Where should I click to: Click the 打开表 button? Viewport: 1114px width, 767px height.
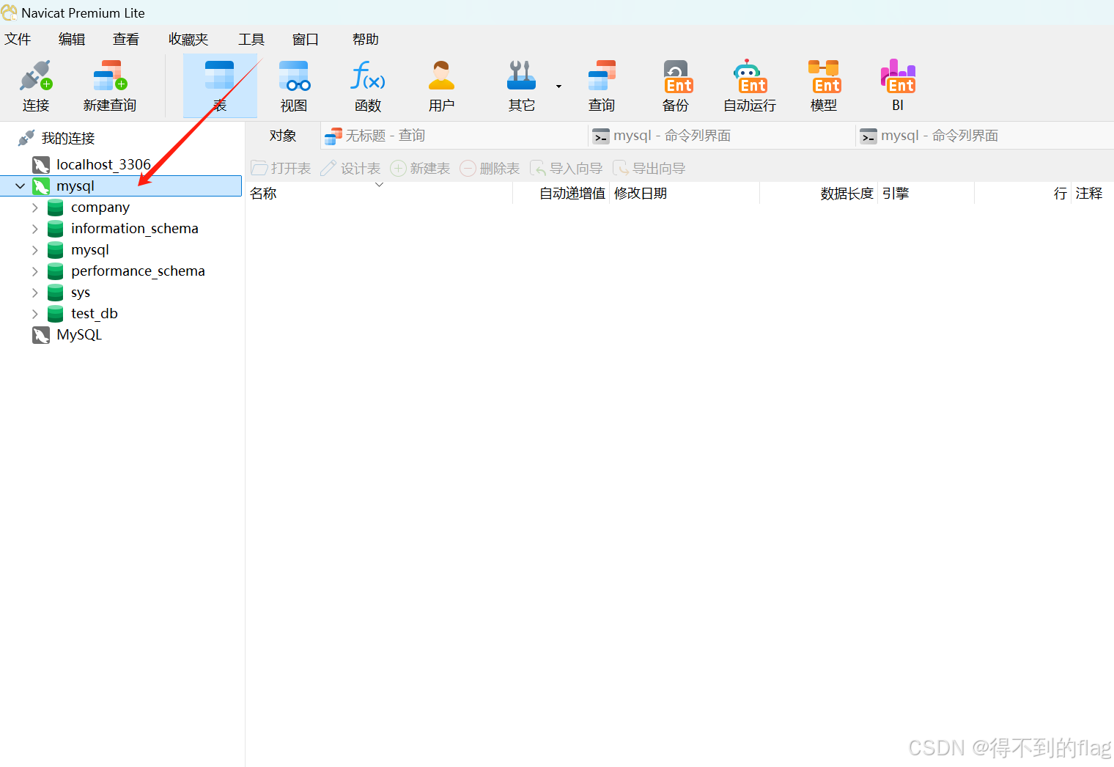point(281,169)
